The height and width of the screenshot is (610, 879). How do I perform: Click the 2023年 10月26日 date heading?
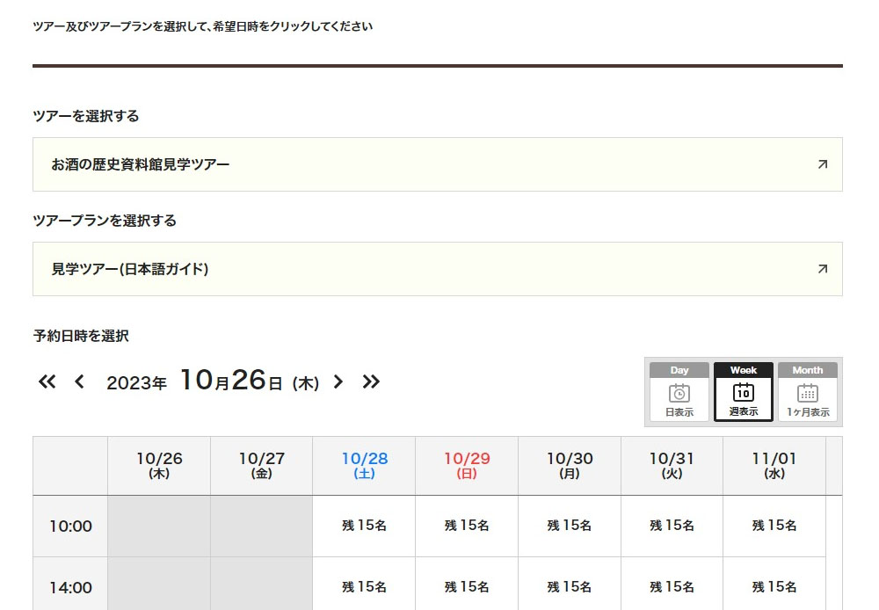tap(212, 381)
